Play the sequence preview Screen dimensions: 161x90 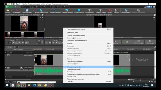(x=56, y=43)
